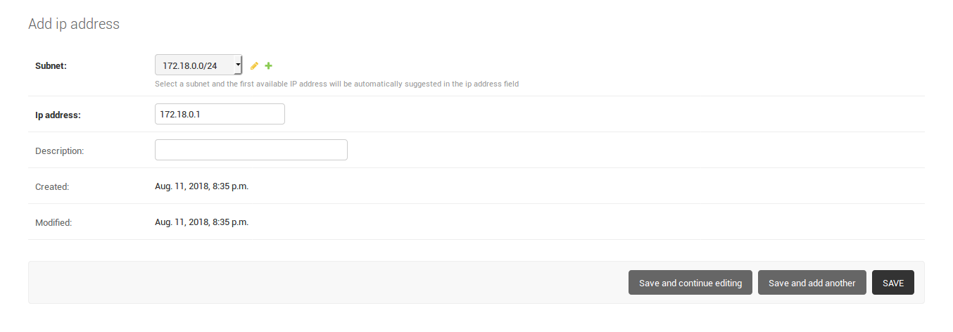
Task: Click the dark SAVE button
Action: tap(893, 283)
